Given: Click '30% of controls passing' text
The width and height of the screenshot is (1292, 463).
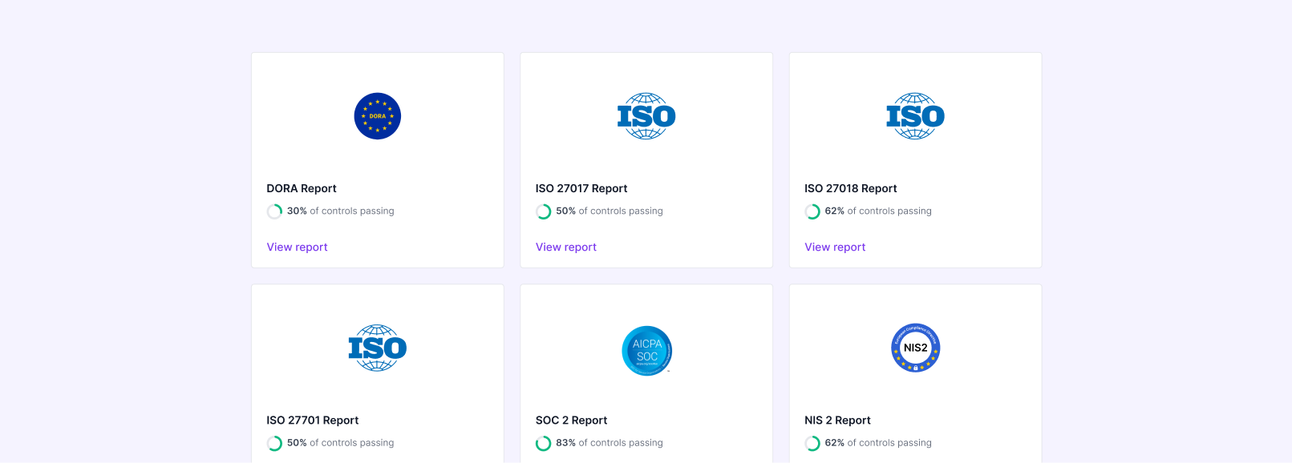Looking at the screenshot, I should (341, 211).
